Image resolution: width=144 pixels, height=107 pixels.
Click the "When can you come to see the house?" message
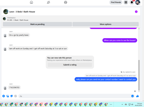tap(120, 40)
